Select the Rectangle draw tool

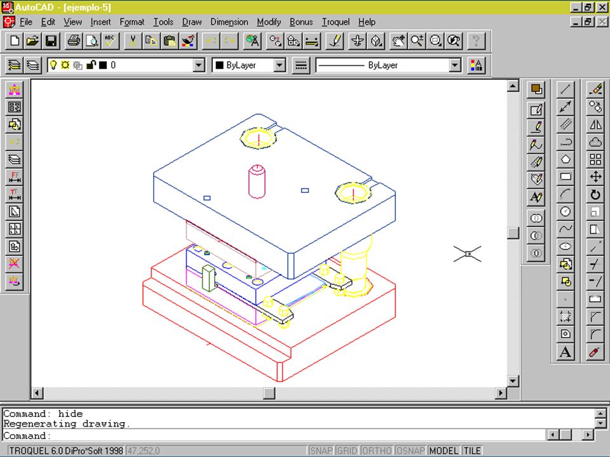point(566,176)
